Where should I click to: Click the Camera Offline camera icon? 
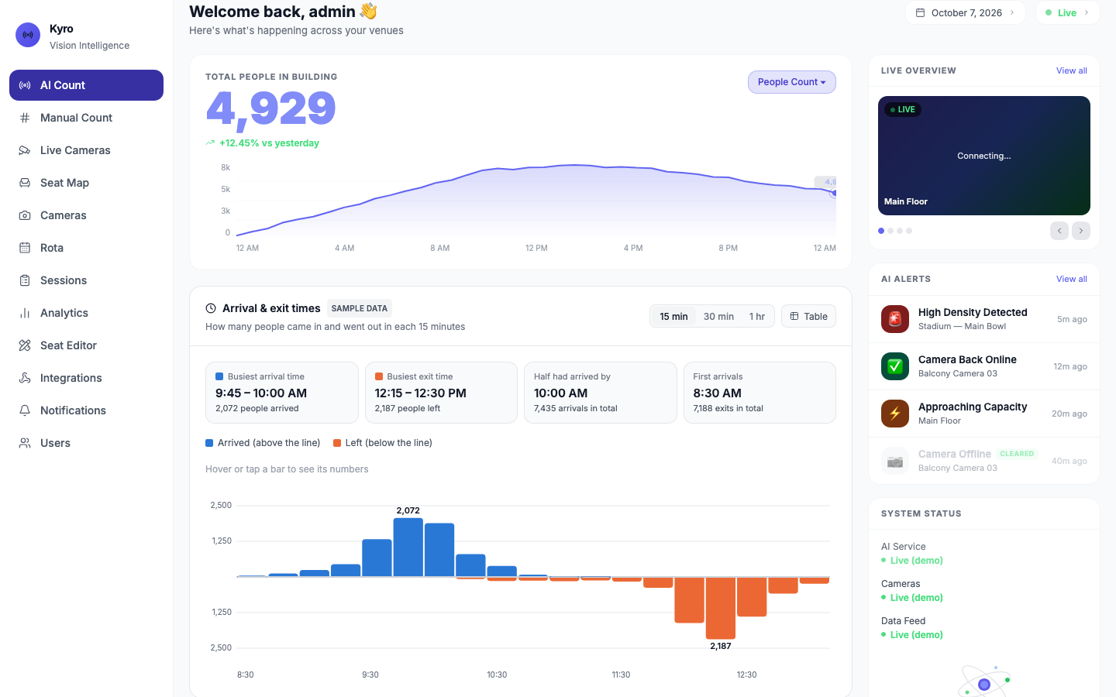[x=895, y=461]
